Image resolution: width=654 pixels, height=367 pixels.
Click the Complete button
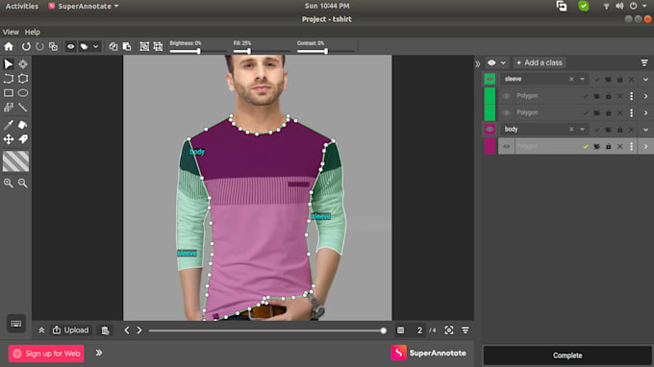567,355
